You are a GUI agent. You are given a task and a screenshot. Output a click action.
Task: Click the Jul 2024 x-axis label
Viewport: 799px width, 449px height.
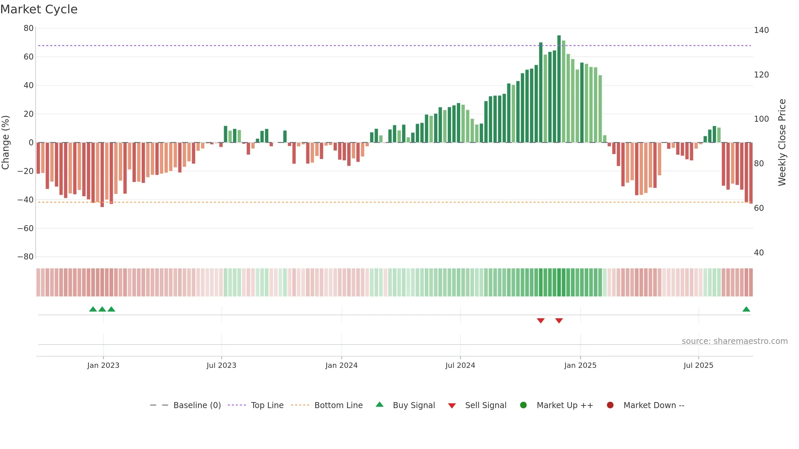(460, 366)
